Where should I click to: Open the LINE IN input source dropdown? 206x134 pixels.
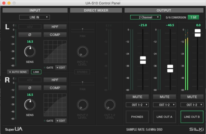(x=34, y=17)
